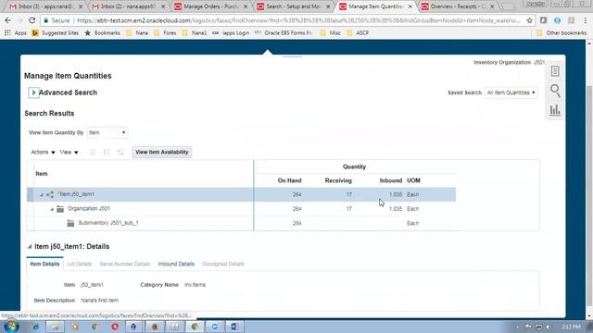Open the Saved Search dropdown
The image size is (593, 333).
click(511, 92)
